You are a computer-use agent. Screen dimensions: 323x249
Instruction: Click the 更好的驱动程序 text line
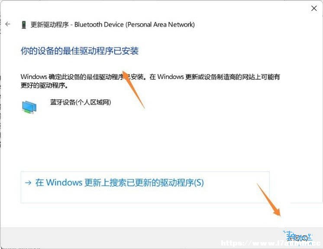(45, 85)
